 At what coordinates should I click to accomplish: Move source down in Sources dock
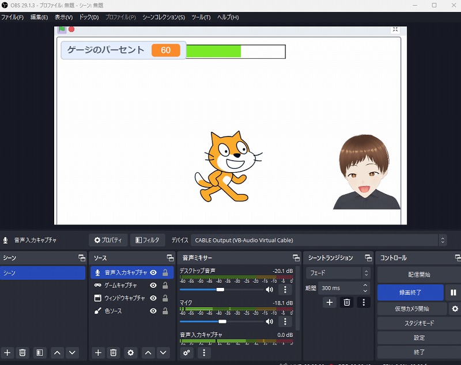[x=163, y=352]
